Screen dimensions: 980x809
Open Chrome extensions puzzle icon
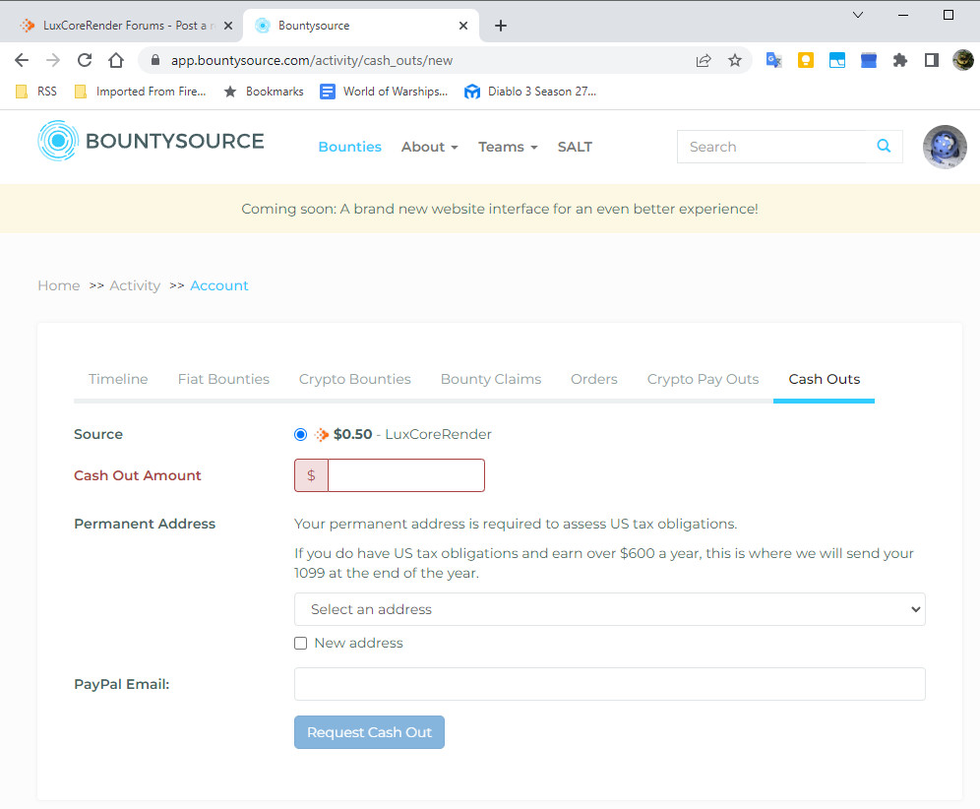tap(899, 60)
